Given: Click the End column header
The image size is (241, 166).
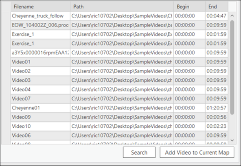Looking at the screenshot, I should (x=217, y=7).
